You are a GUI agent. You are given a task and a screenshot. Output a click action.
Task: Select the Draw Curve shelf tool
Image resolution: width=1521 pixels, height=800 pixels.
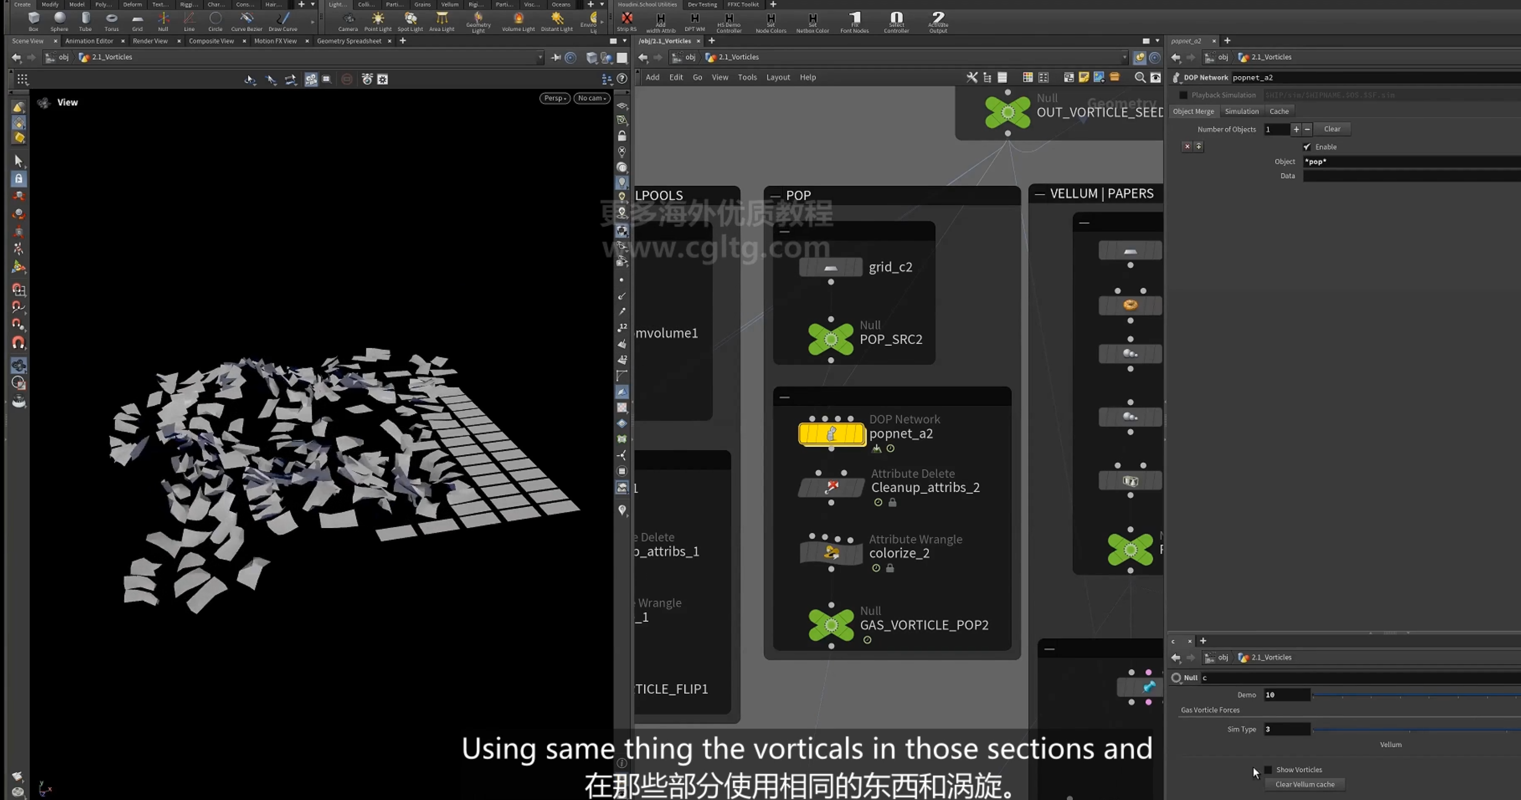(283, 21)
